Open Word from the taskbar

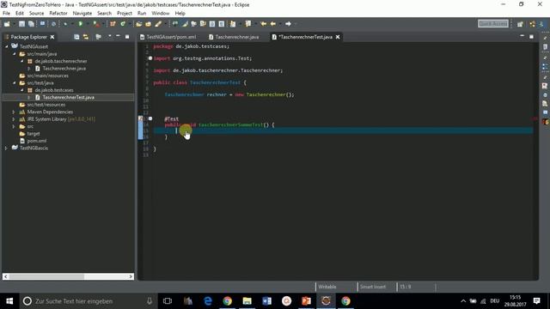266,301
